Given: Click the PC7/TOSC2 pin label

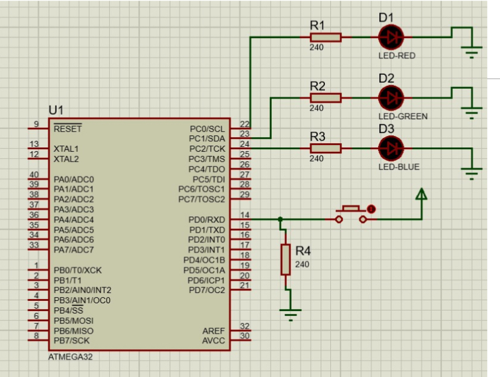Looking at the screenshot, I should [202, 199].
